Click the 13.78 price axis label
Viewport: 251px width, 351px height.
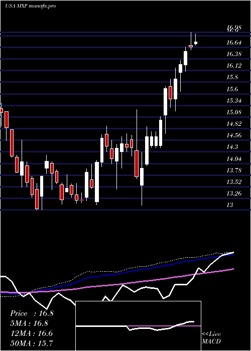tap(234, 170)
